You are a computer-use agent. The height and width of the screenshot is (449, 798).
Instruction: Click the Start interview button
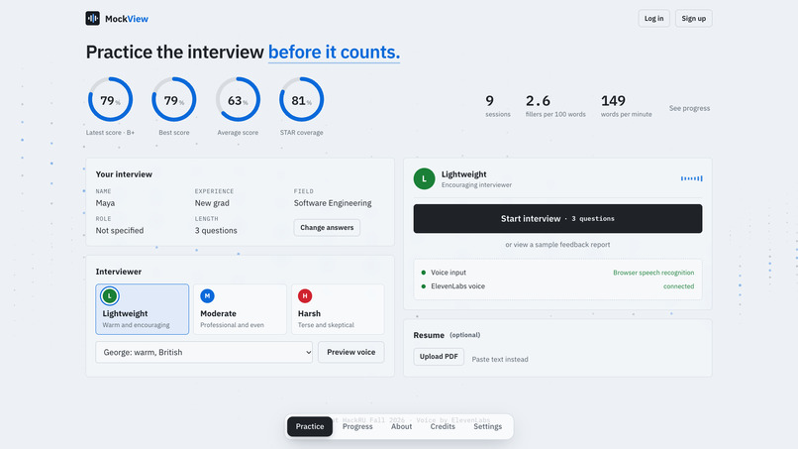click(x=557, y=219)
